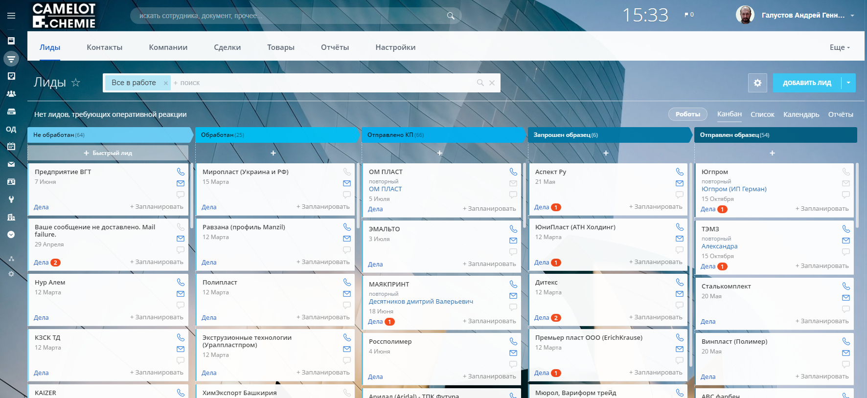Add a lead in the Обработан column
Screen dimensions: 867x398
pos(274,153)
